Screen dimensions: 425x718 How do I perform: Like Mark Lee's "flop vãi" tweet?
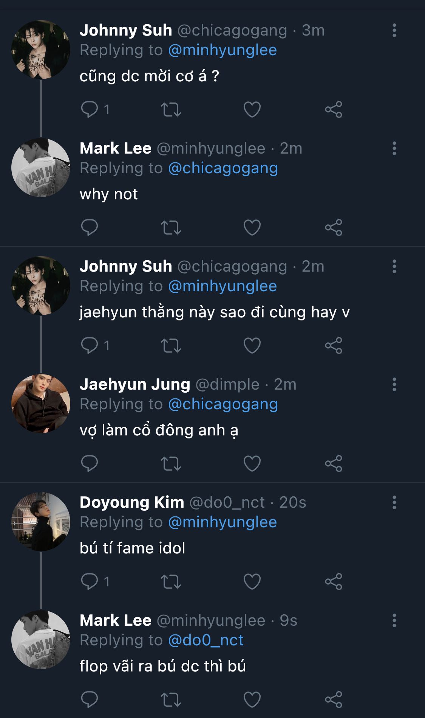tap(252, 700)
